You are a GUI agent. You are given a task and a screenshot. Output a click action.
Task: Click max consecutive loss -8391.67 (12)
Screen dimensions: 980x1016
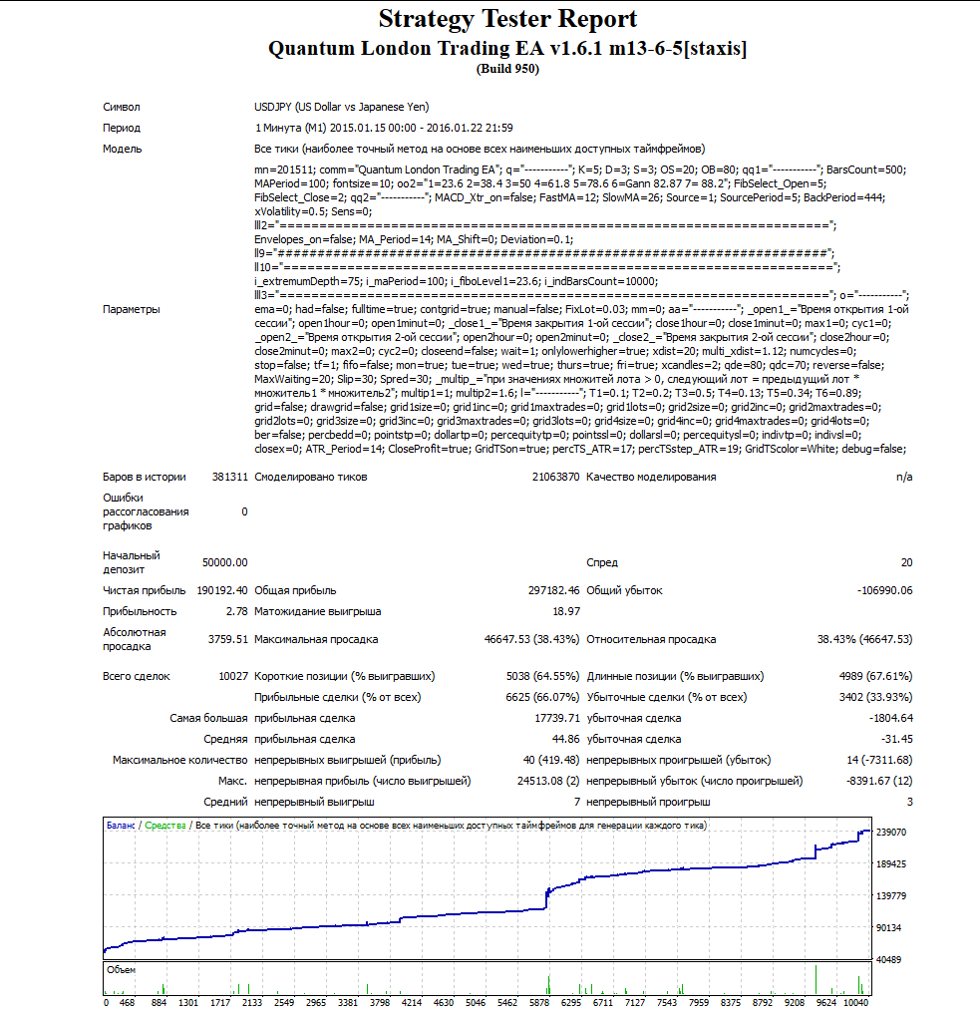click(x=879, y=781)
